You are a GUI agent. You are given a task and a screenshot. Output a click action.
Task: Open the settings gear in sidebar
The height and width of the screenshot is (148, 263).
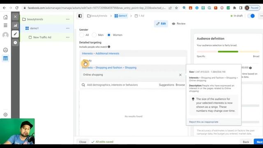point(5,115)
